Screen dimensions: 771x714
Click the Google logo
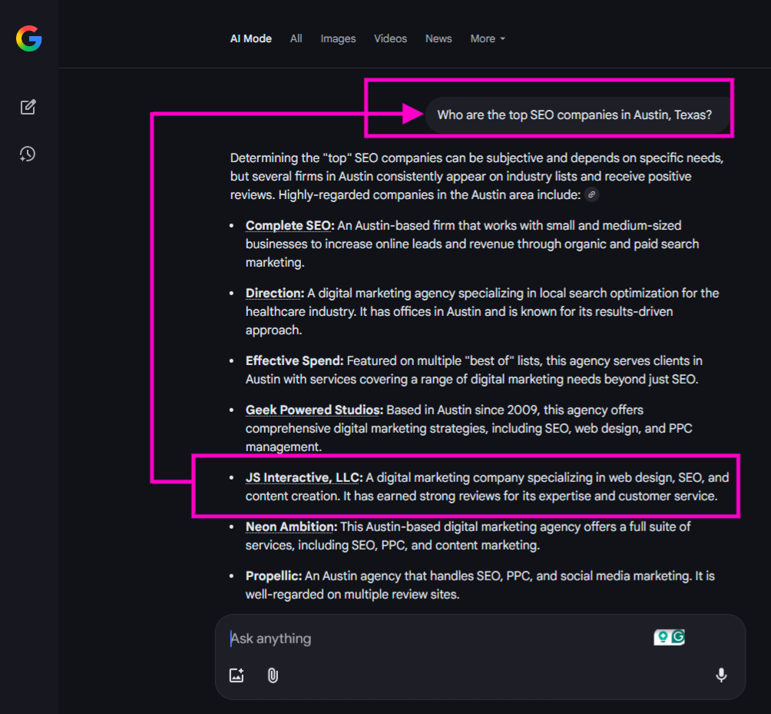tap(28, 38)
